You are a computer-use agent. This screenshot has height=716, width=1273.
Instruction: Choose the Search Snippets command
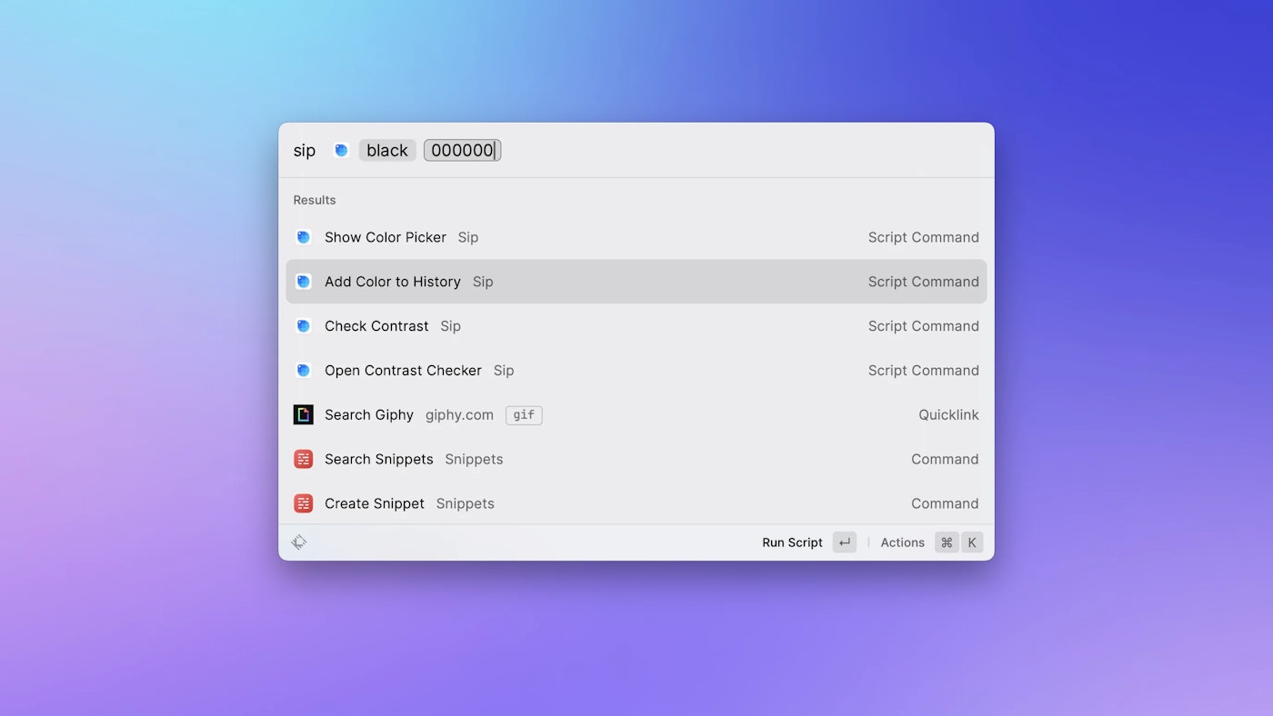(x=636, y=459)
